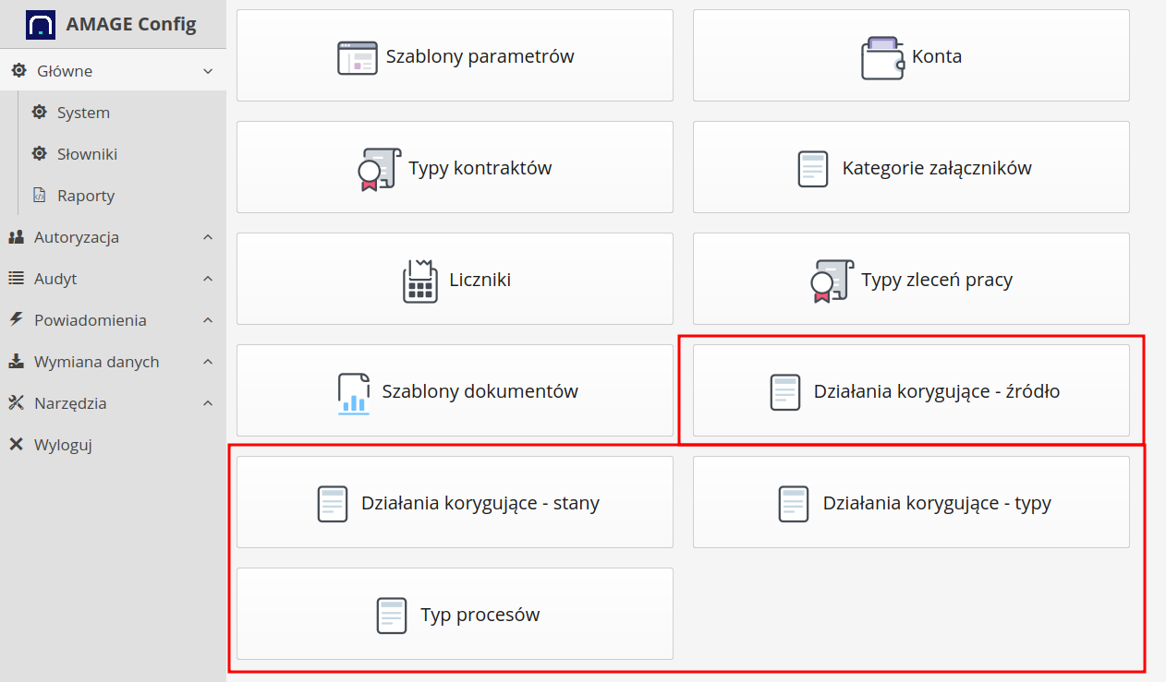This screenshot has height=682, width=1166.
Task: Open the Słowniki menu item
Action: [87, 154]
